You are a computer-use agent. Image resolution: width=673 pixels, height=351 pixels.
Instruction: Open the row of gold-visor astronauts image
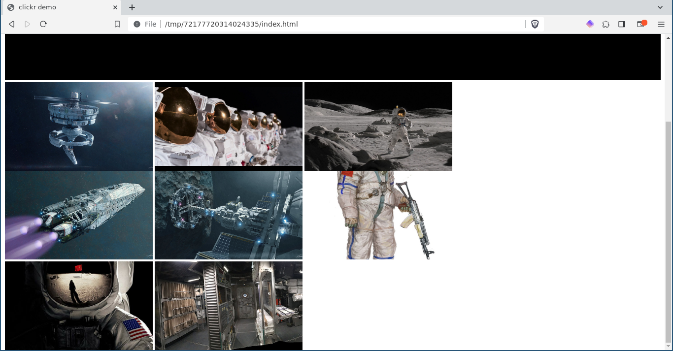(x=229, y=127)
